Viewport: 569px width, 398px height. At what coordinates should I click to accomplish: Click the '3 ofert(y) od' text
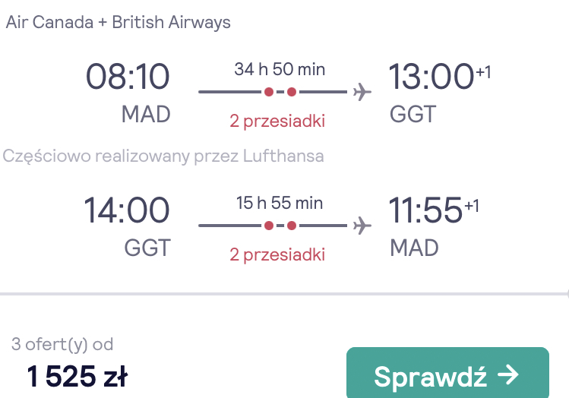click(x=62, y=344)
